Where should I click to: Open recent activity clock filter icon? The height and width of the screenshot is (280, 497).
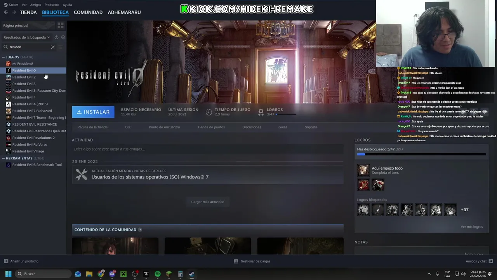tap(56, 37)
